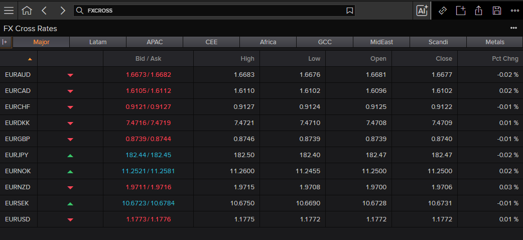Click the EURJPY bid/ask 182.44 / 182.45
Viewport: 523px width, 240px height.
point(149,155)
